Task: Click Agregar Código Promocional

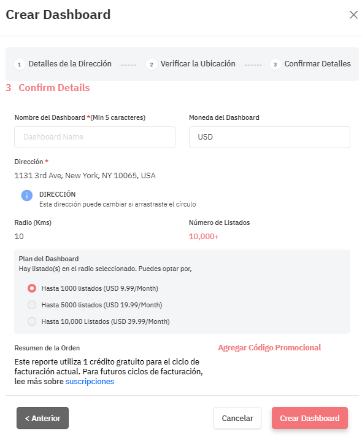Action: click(x=269, y=348)
